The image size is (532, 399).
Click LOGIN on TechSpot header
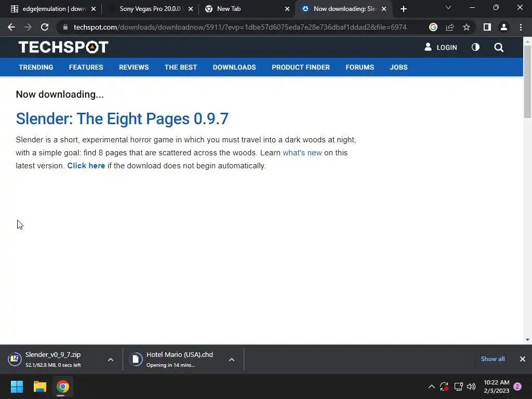click(441, 47)
